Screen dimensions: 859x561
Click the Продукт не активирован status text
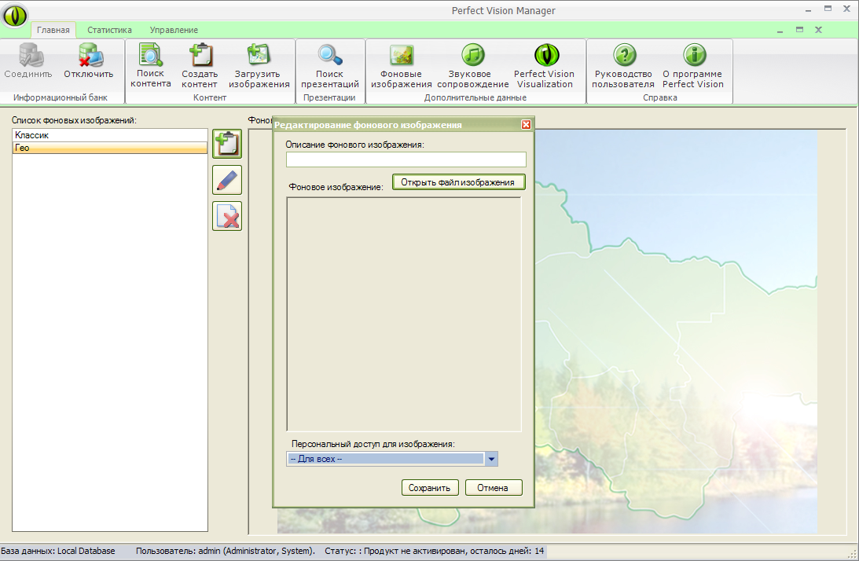coord(434,551)
